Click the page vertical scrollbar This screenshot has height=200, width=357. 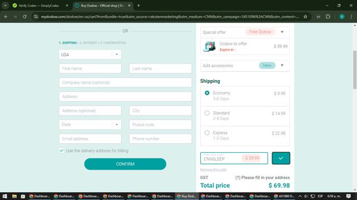pos(355,70)
